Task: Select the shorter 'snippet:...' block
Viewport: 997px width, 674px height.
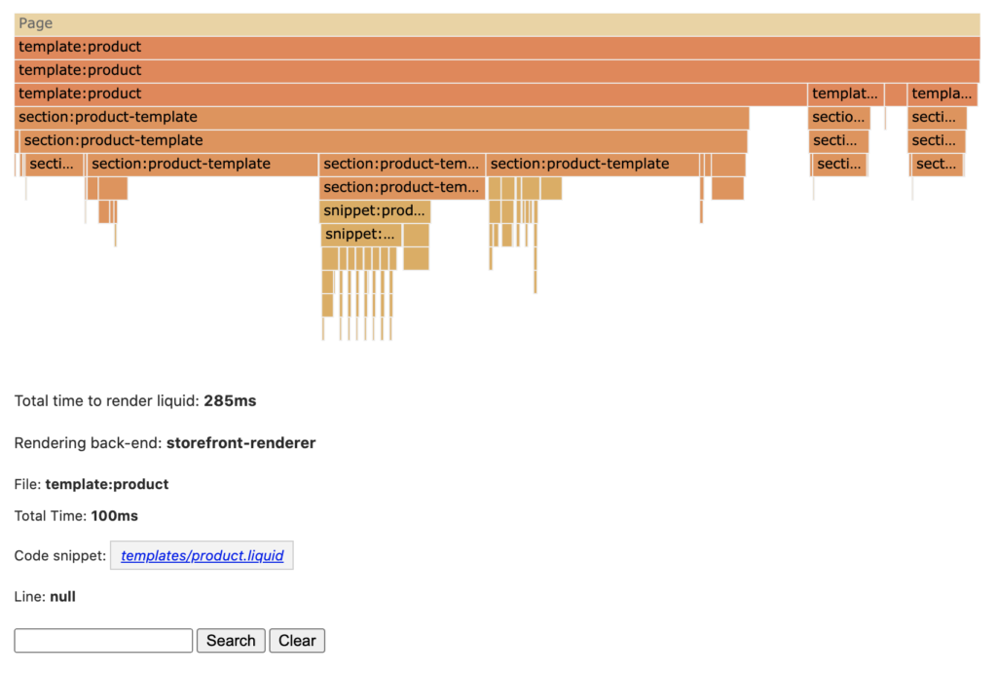Action: [361, 234]
